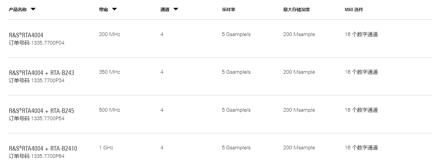
Task: Open the RTA4004 + RTA-B243 product
Action: click(x=41, y=73)
